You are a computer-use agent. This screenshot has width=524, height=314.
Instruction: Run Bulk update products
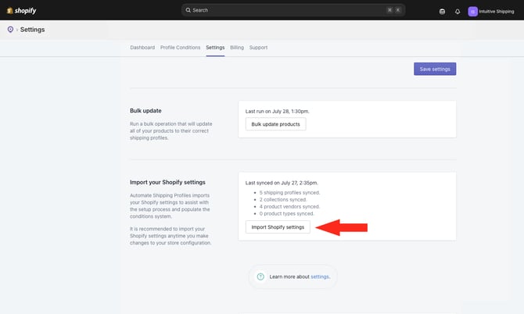click(276, 124)
